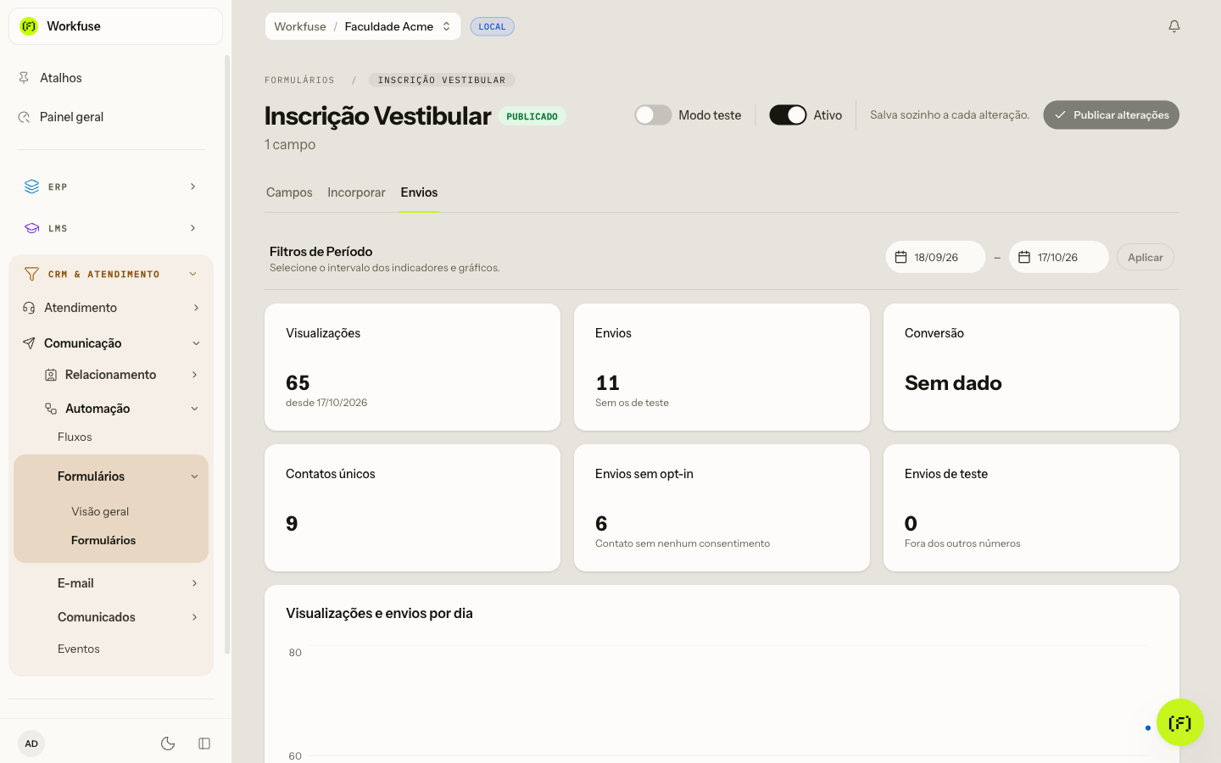The width and height of the screenshot is (1221, 763).
Task: Click the Workfuse logo icon in sidebar header
Action: click(29, 26)
